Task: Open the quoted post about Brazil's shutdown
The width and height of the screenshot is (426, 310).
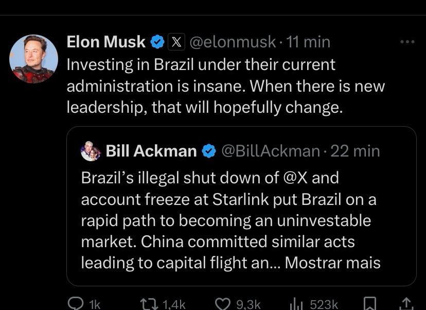Action: tap(226, 220)
